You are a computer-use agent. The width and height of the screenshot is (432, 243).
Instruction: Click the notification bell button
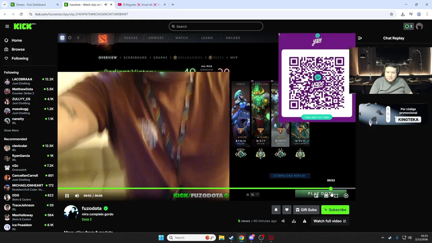point(276,210)
